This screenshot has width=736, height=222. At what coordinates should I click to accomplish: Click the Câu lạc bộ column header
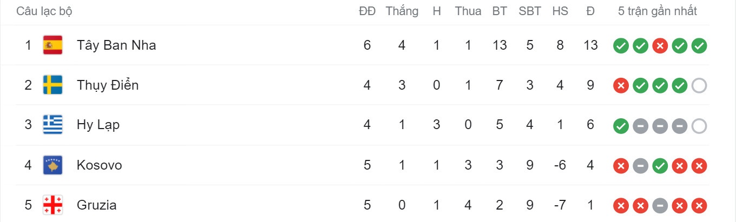pos(44,11)
